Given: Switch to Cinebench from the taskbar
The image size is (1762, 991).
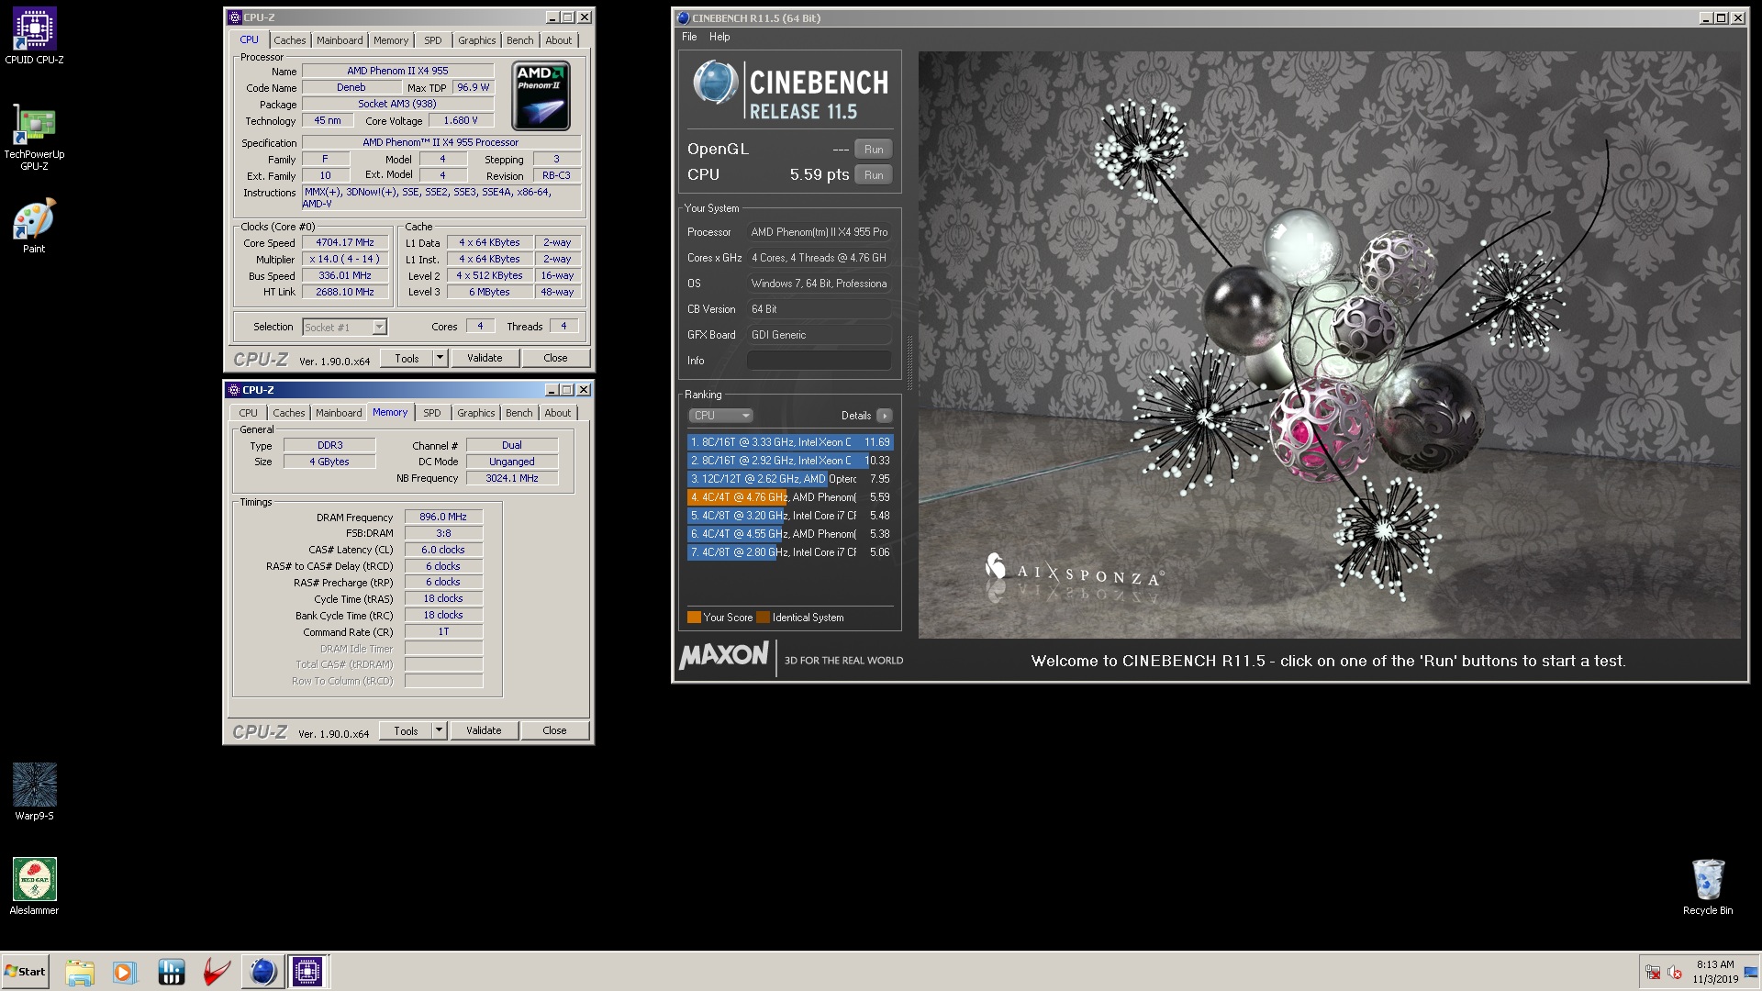Looking at the screenshot, I should 262,972.
